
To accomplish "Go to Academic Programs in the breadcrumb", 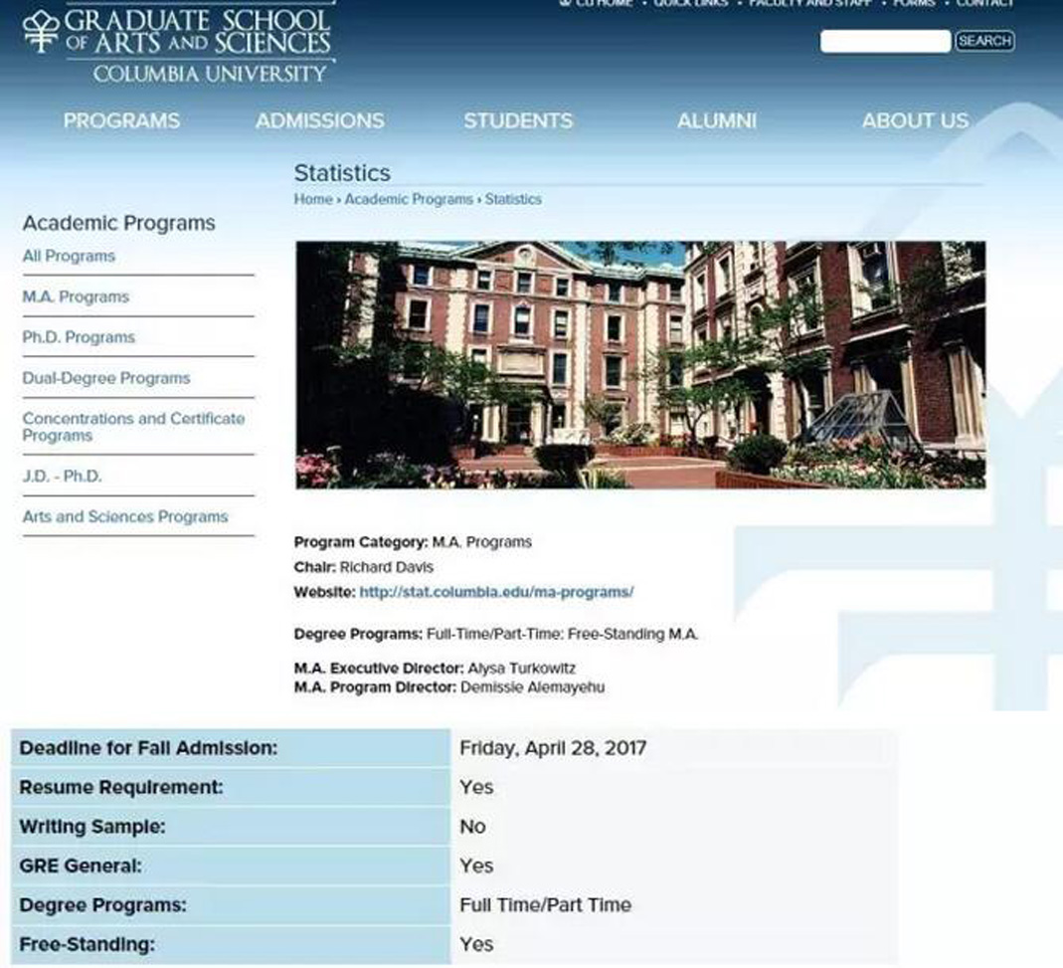I will coord(409,199).
